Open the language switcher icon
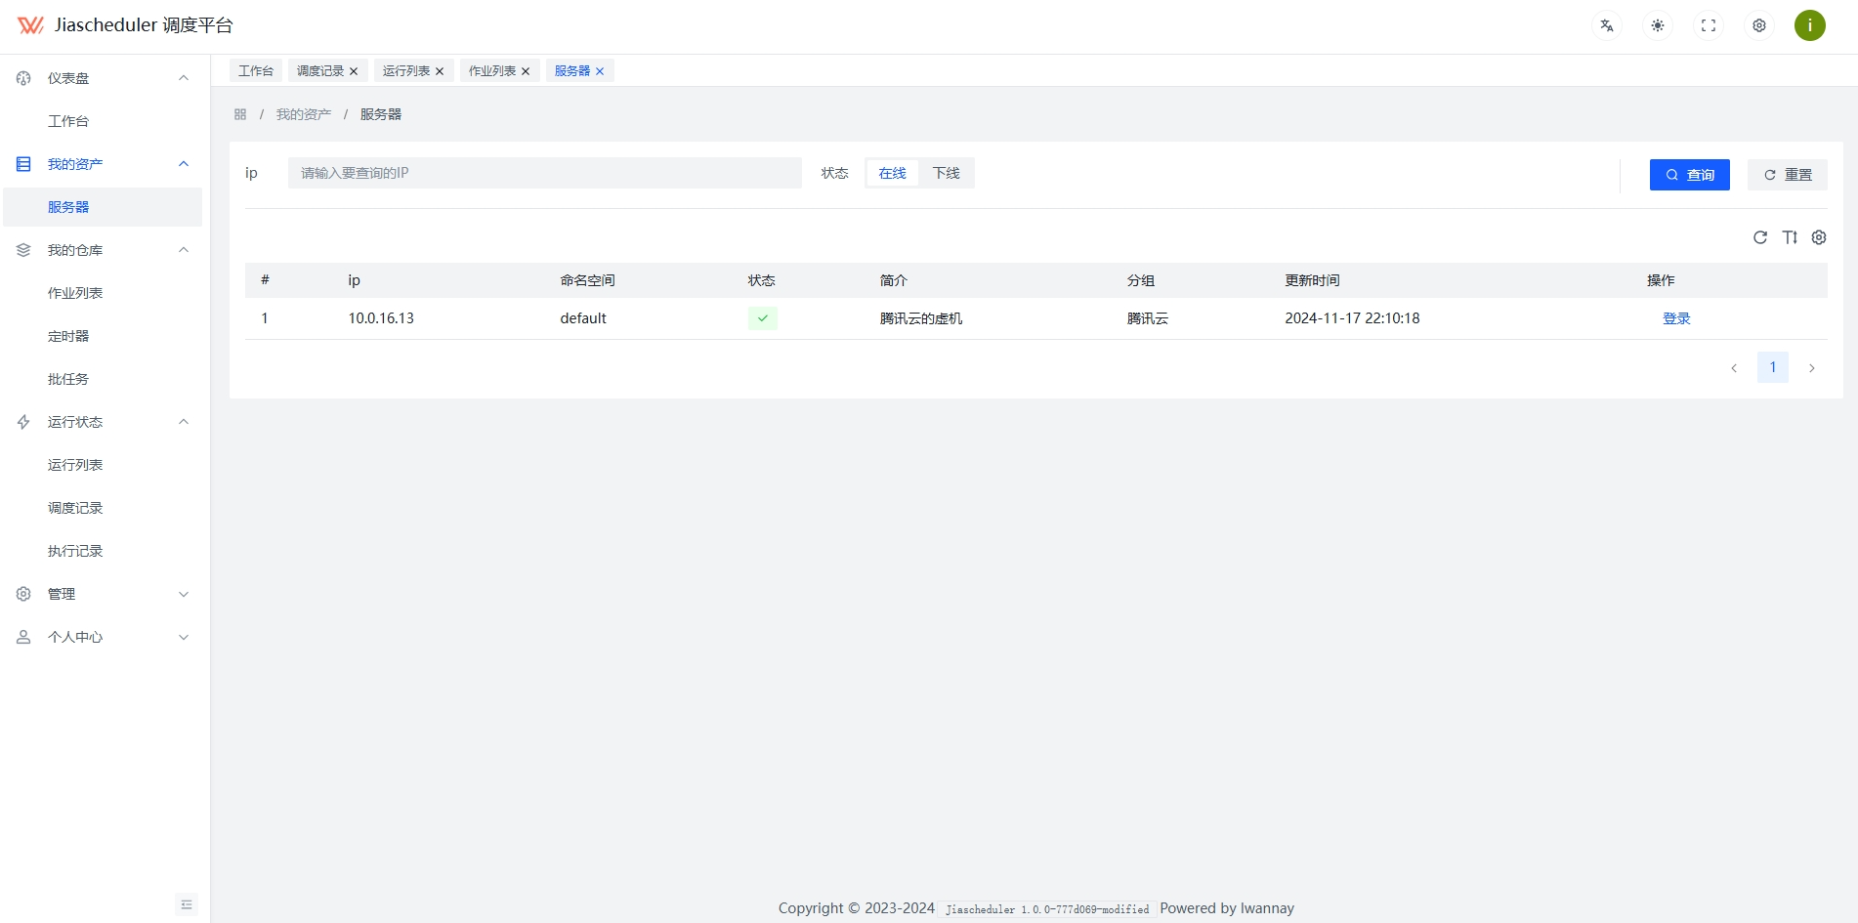The height and width of the screenshot is (923, 1858). 1606,24
